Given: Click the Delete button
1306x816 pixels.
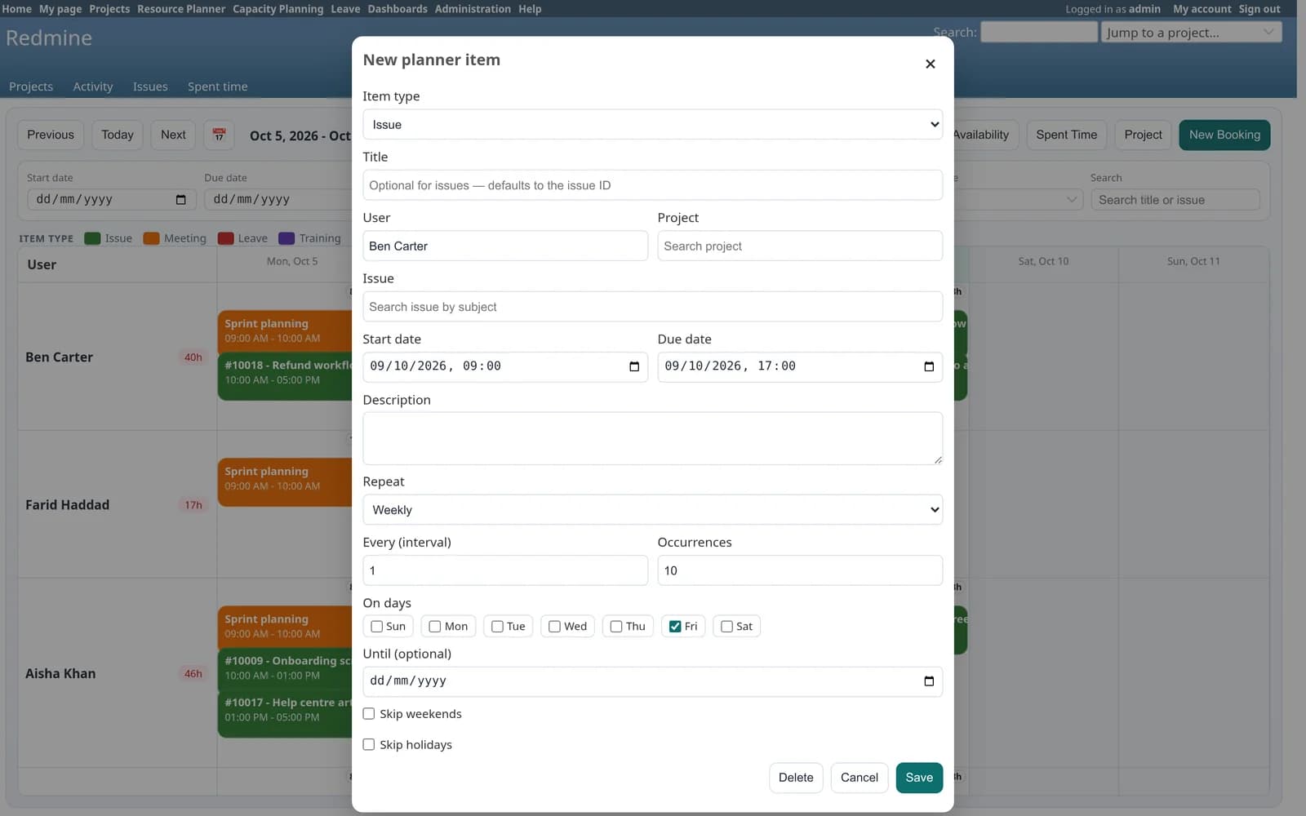Looking at the screenshot, I should coord(796,778).
